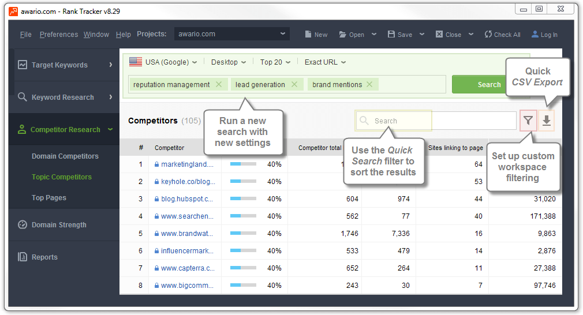
Task: Open the influencermark... competitor link
Action: (187, 251)
